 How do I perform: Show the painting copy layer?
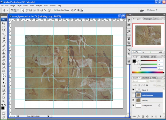(x=133, y=95)
